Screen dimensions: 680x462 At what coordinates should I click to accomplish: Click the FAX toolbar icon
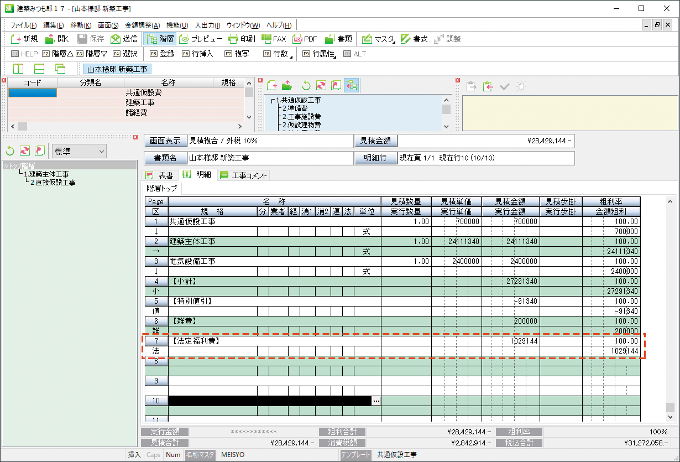[x=266, y=39]
